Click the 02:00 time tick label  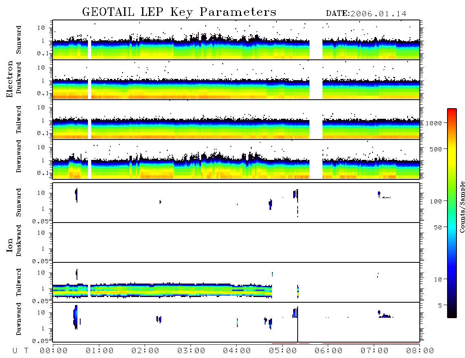click(145, 351)
